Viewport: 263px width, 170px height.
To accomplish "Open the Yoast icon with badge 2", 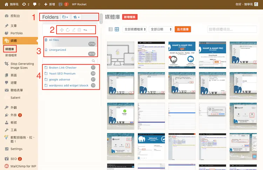I will 63,4.
